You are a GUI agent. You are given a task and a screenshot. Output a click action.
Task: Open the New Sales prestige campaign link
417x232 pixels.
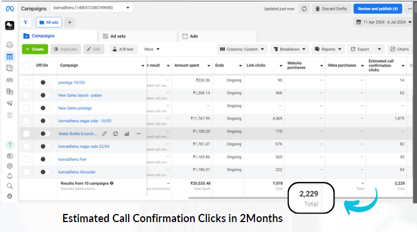(75, 108)
